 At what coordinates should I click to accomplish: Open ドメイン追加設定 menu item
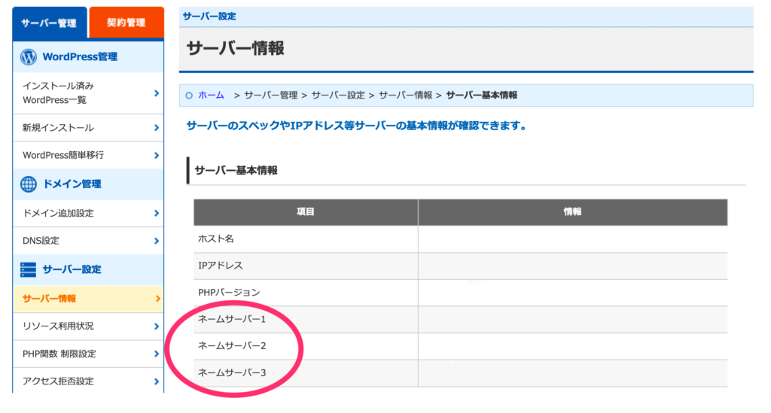pyautogui.click(x=89, y=213)
